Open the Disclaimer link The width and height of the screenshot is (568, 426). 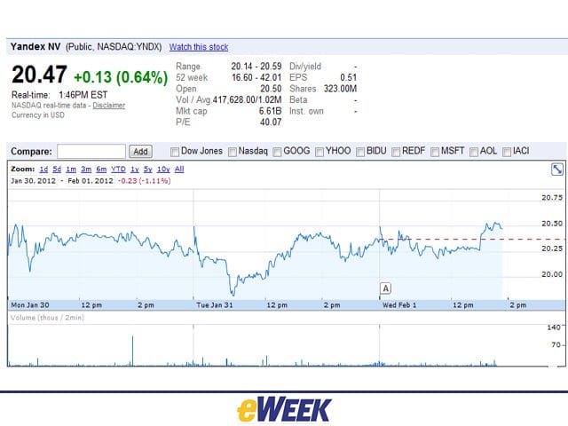(x=108, y=106)
